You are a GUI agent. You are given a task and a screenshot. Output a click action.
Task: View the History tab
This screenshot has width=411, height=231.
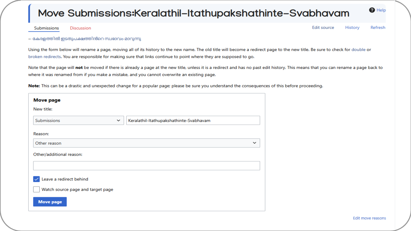352,27
